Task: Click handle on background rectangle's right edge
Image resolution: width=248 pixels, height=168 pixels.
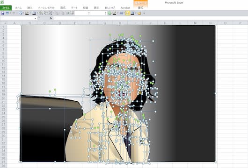Action: pyautogui.click(x=215, y=93)
